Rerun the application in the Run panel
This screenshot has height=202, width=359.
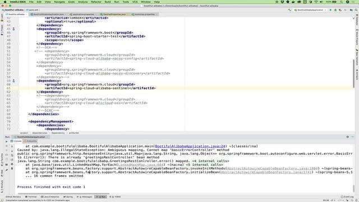pyautogui.click(x=6, y=141)
